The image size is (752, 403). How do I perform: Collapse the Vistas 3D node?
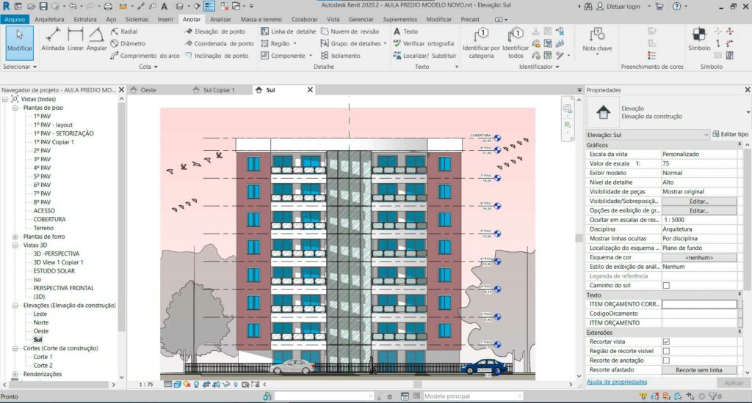(15, 245)
